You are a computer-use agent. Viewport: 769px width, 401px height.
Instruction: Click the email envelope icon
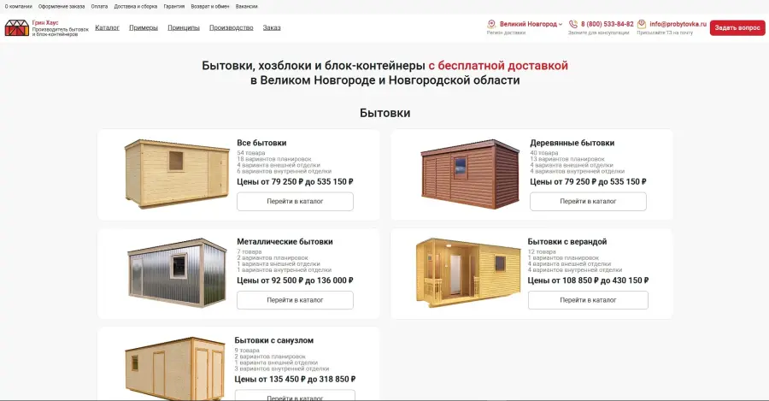[642, 24]
